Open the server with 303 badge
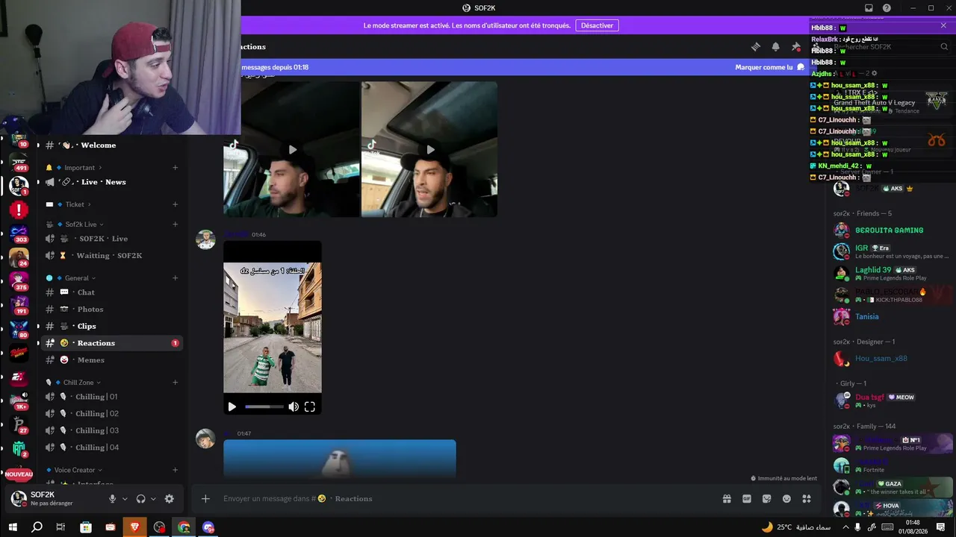Screen dimensions: 956x537 [19, 233]
